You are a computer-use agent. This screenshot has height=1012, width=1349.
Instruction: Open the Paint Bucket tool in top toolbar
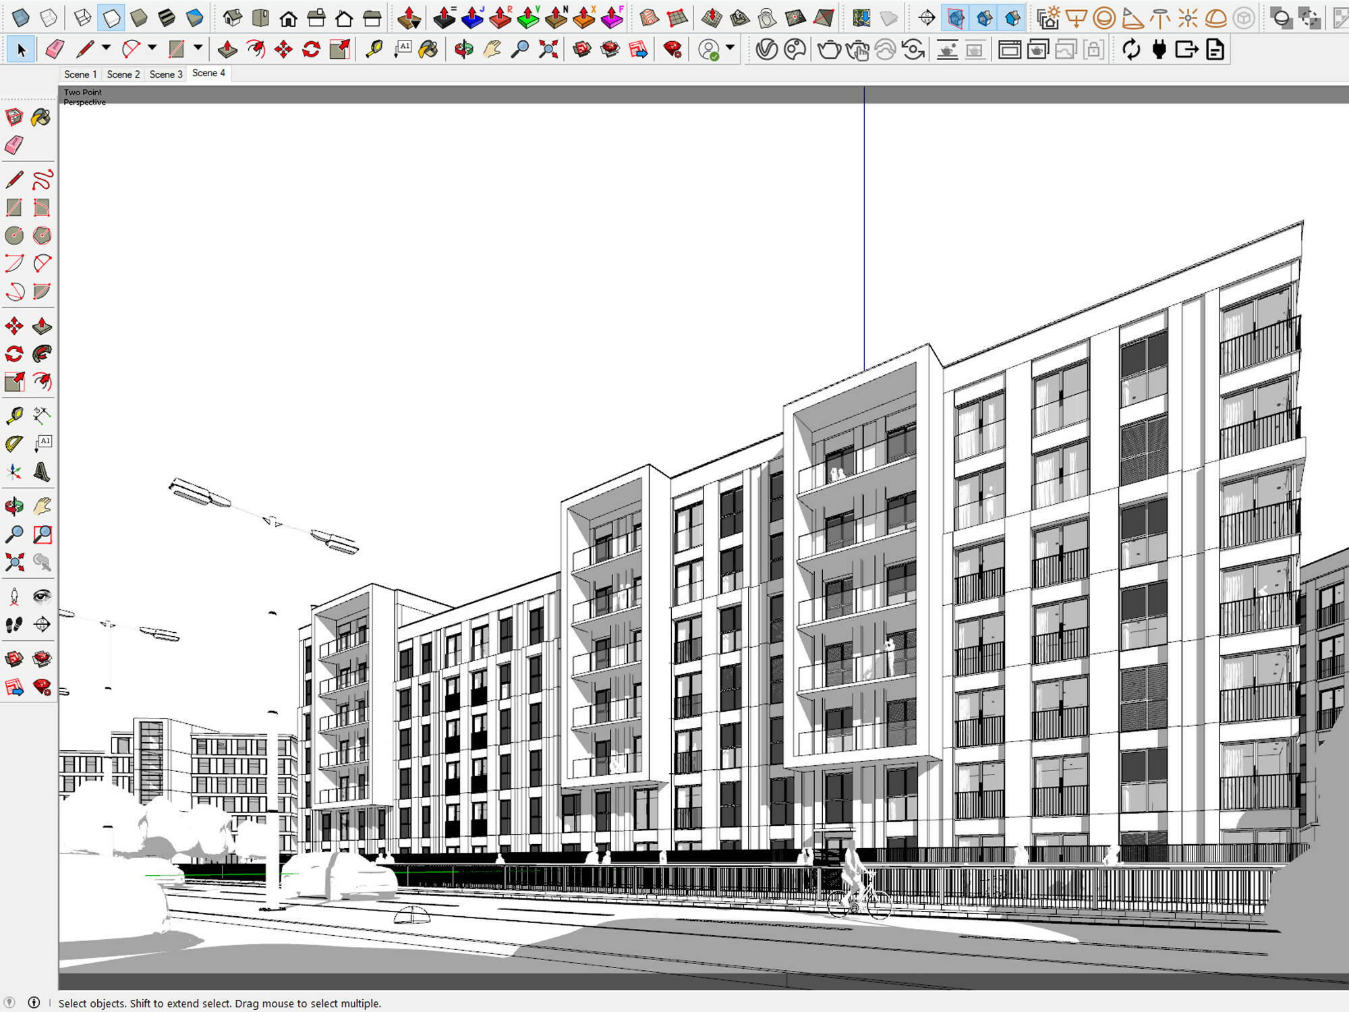[428, 49]
